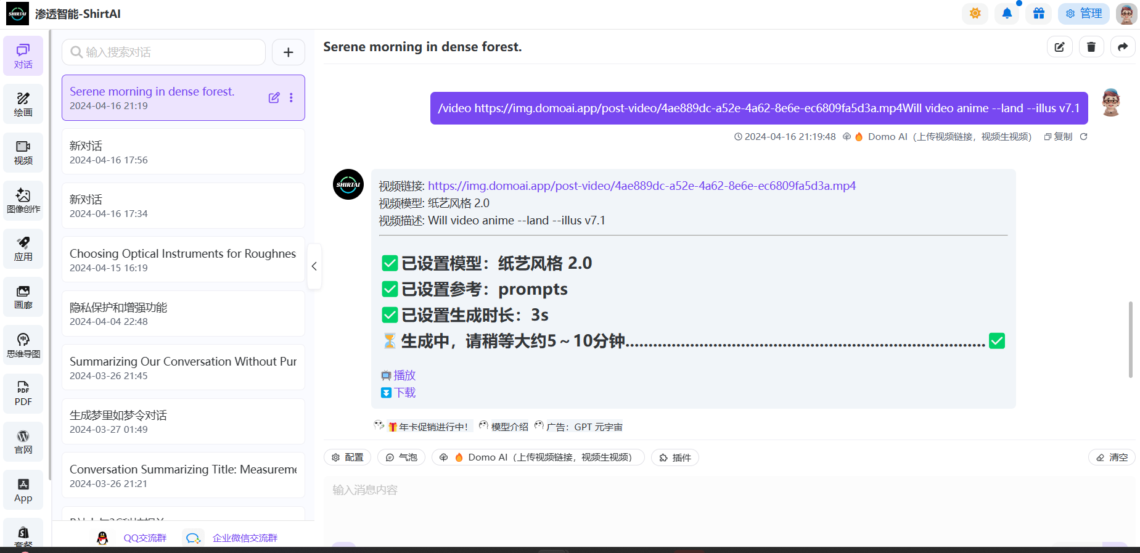Click the 输入搜索对话 search field

[x=163, y=52]
